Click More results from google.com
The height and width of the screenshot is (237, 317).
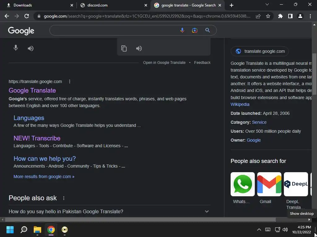click(x=44, y=177)
